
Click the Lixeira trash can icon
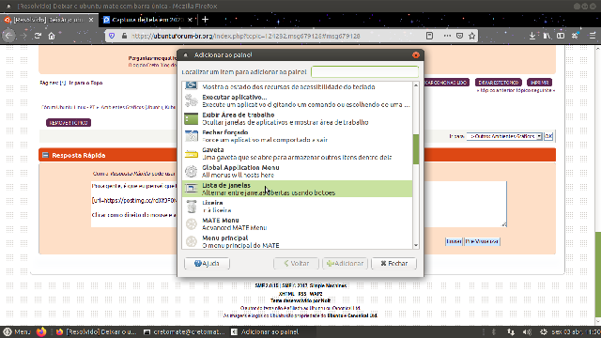(x=191, y=207)
